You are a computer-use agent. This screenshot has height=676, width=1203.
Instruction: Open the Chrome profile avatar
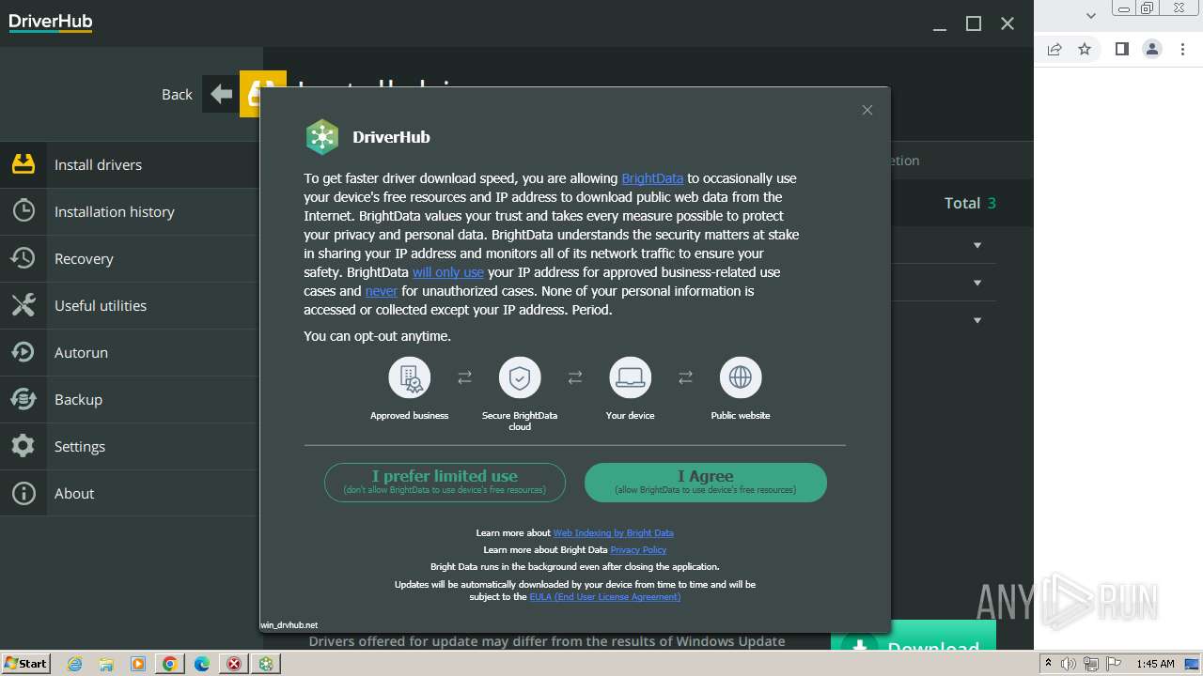click(x=1152, y=49)
